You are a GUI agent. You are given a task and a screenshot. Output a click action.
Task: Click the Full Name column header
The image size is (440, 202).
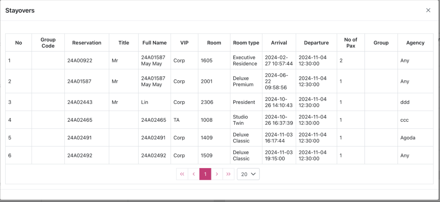click(154, 43)
